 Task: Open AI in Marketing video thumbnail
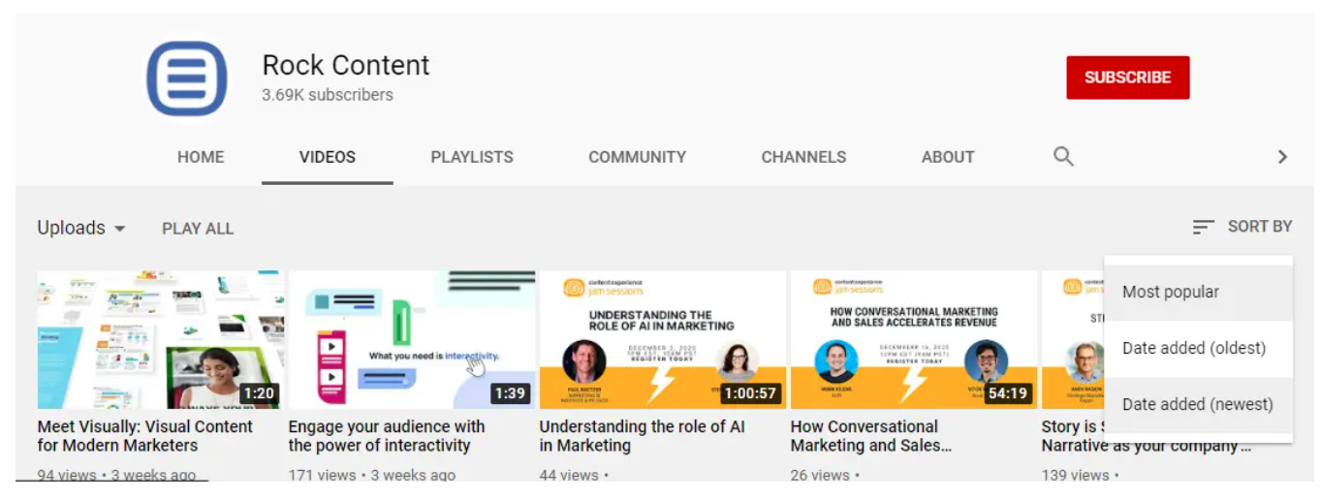click(663, 339)
